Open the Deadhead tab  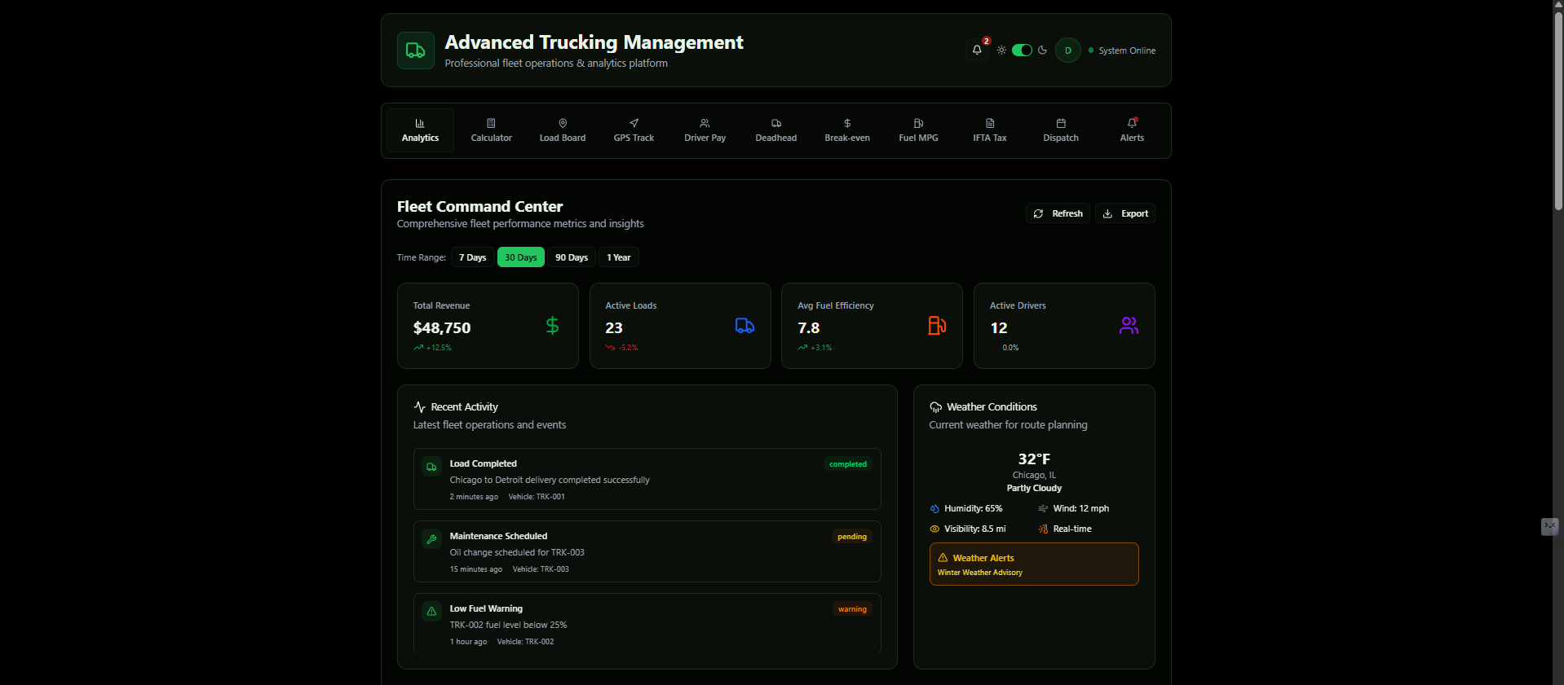point(776,130)
